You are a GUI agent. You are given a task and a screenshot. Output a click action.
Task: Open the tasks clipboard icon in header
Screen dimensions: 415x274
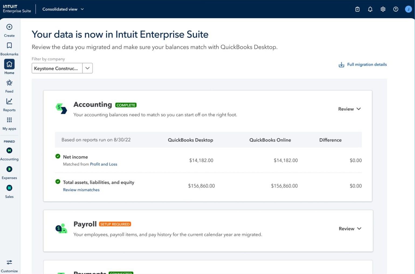tap(357, 9)
